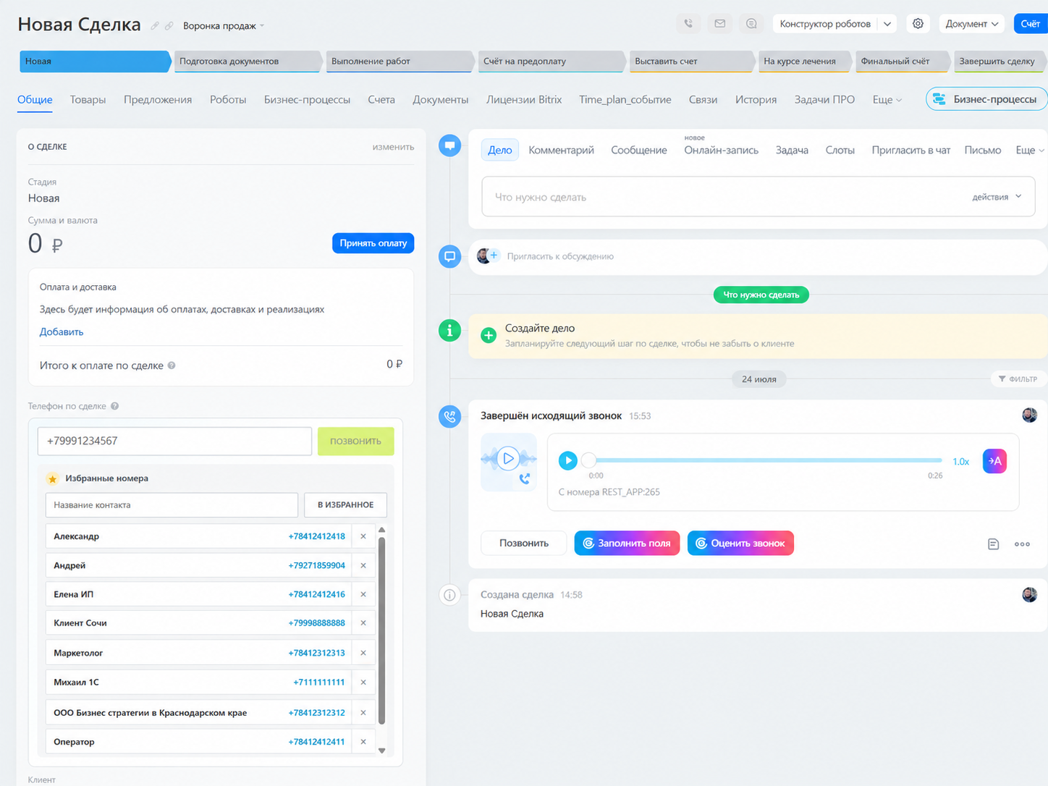
Task: Expand Еще in timeline activity menu
Action: [1029, 151]
